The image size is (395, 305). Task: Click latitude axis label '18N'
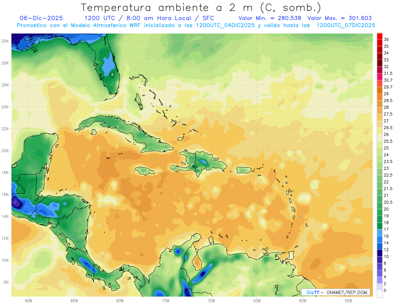(x=5, y=172)
